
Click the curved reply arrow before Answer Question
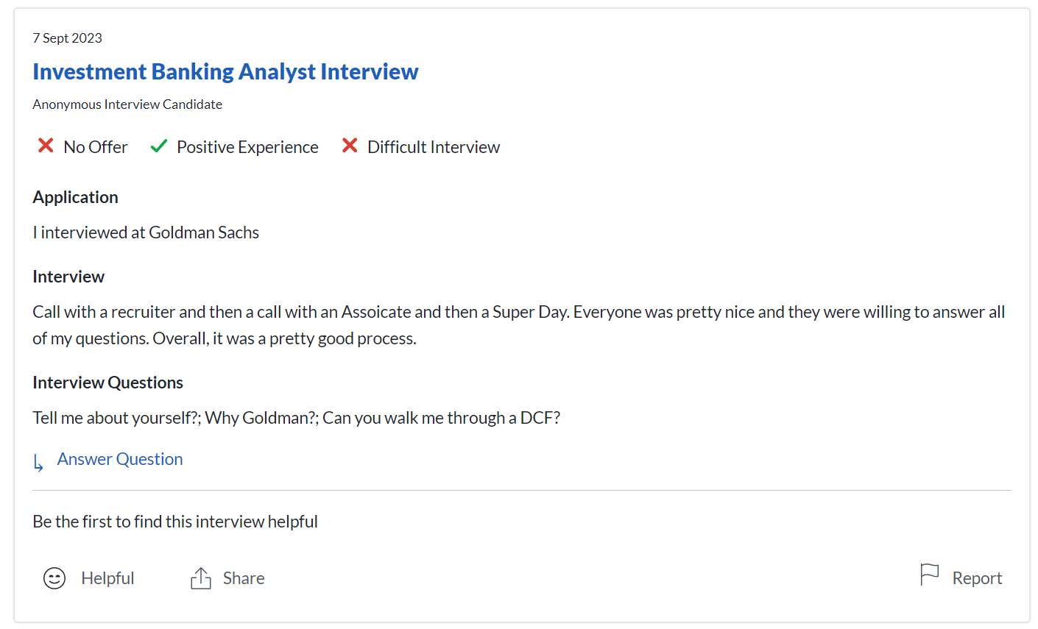(x=38, y=462)
